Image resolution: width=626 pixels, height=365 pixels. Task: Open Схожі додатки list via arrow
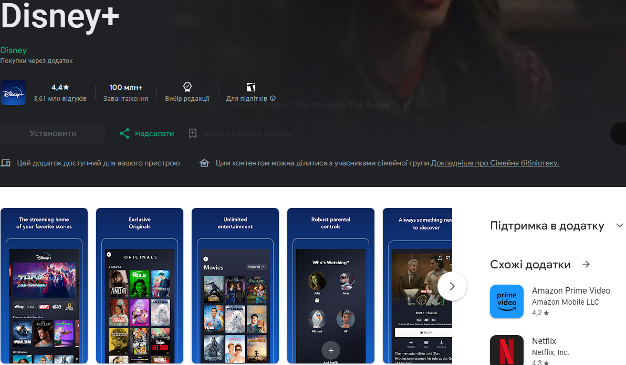(587, 264)
